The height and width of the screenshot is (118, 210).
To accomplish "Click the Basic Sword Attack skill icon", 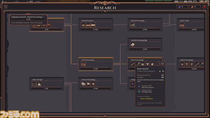I will pos(139,87).
